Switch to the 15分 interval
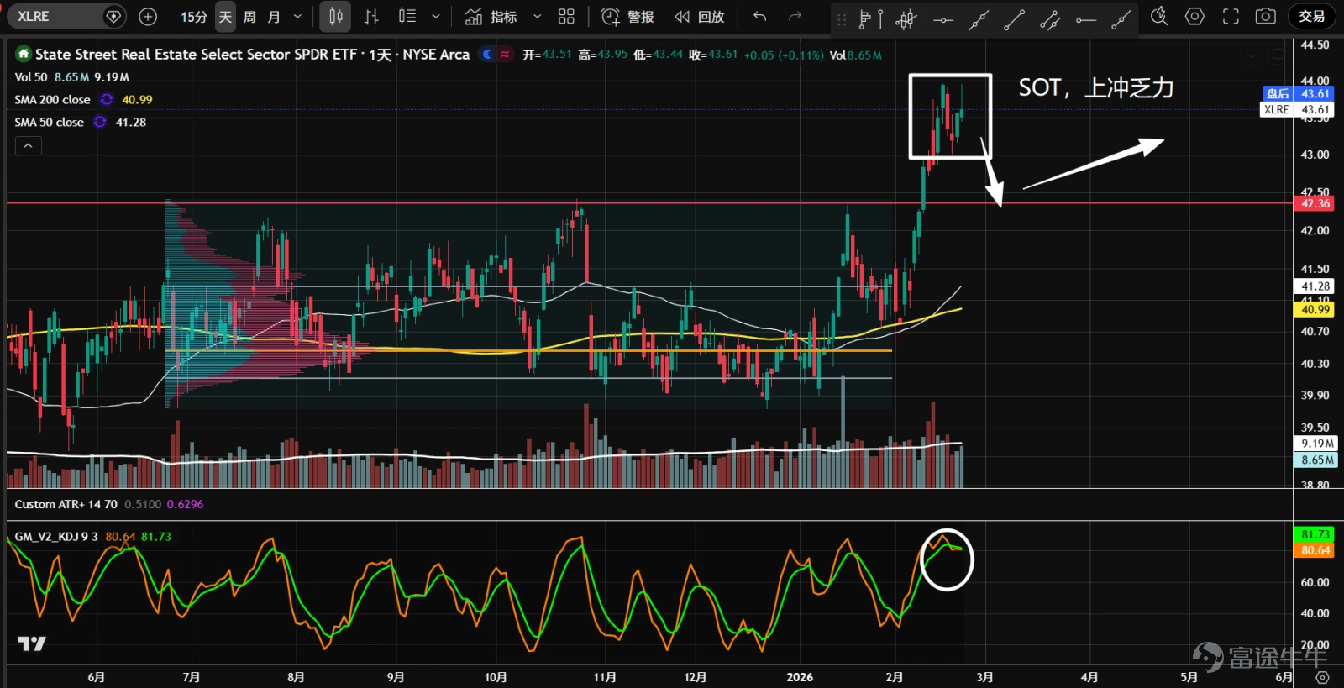1344x688 pixels. [194, 17]
